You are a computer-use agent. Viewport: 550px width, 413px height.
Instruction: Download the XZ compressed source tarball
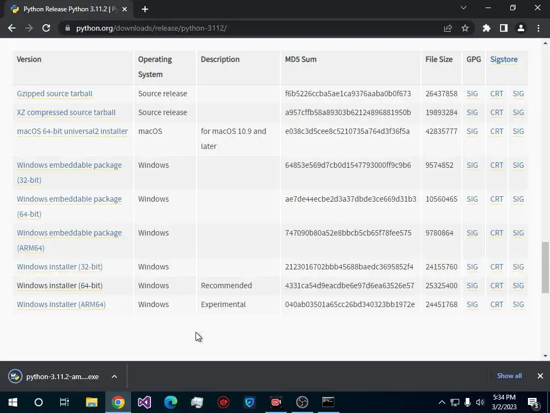[x=66, y=112]
